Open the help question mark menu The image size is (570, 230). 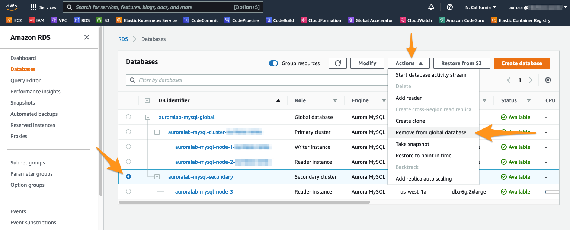449,7
